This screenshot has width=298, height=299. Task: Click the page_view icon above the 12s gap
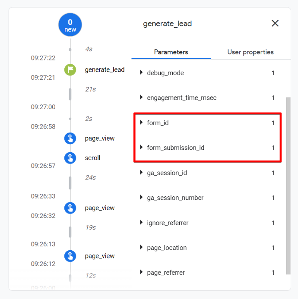[x=70, y=256]
